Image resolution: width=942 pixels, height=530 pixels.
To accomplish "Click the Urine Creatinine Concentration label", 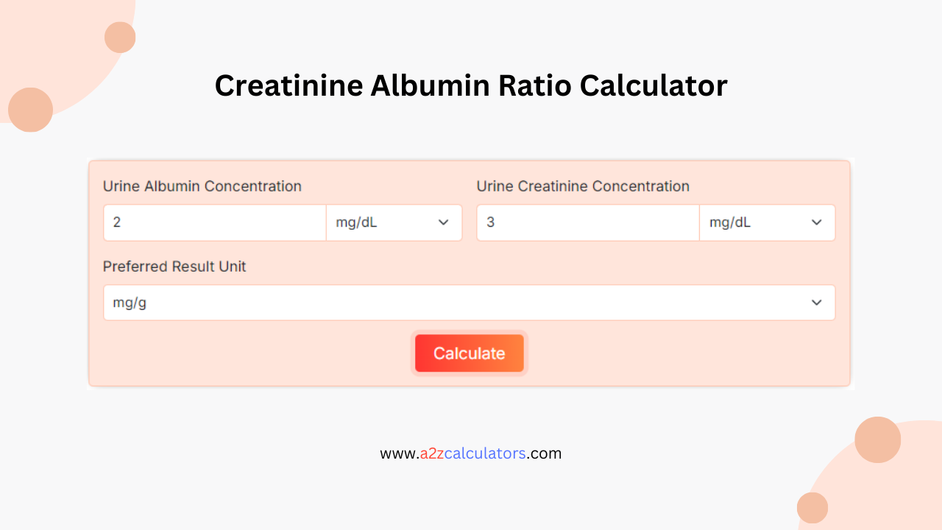I will [x=583, y=186].
